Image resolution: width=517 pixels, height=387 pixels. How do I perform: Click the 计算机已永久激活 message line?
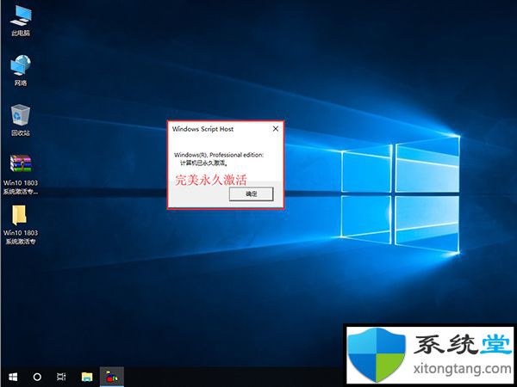(x=203, y=163)
